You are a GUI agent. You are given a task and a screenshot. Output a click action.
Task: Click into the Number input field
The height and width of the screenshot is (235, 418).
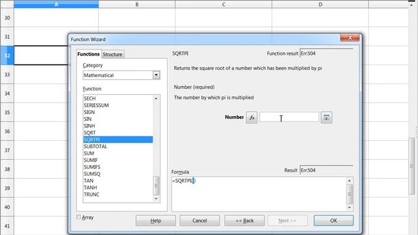289,117
